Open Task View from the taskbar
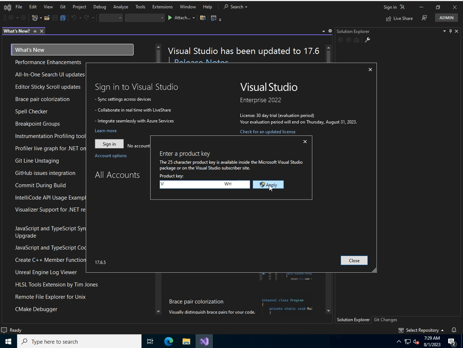Viewport: 463px width, 348px height. (x=150, y=341)
